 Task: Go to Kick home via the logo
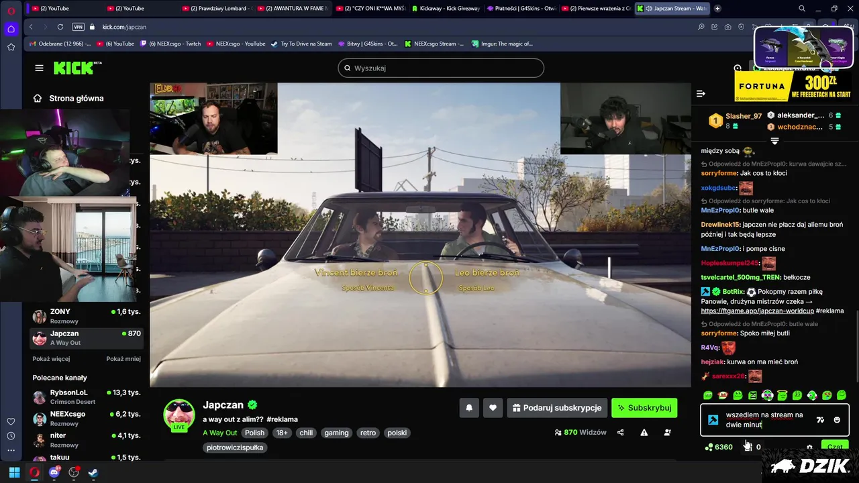[x=78, y=68]
